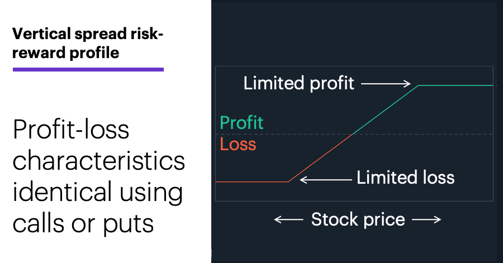Click the upper corner where profit line flattens
503x263 pixels.
pos(418,85)
